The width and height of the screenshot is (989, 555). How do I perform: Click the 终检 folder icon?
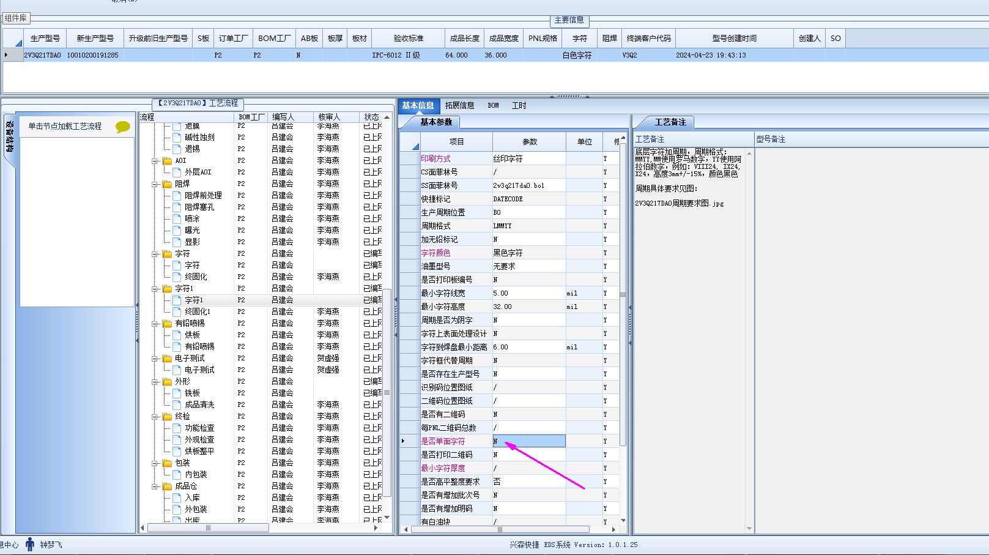[x=167, y=417]
